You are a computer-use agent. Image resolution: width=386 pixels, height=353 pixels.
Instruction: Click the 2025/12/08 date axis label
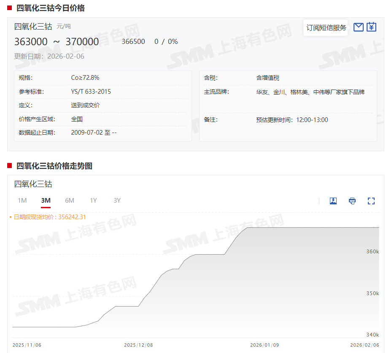pyautogui.click(x=138, y=345)
